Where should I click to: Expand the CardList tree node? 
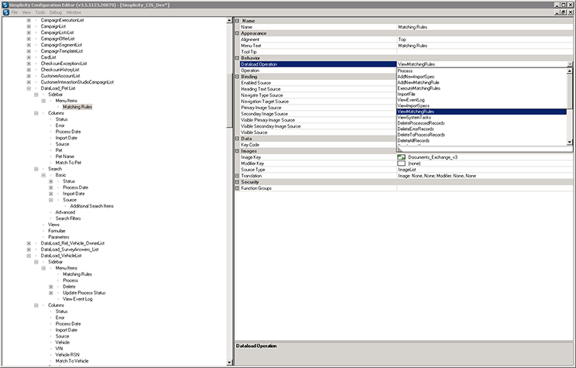pyautogui.click(x=29, y=57)
